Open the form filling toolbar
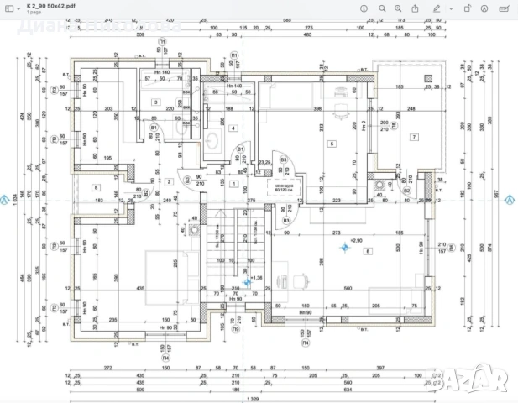 (504, 9)
